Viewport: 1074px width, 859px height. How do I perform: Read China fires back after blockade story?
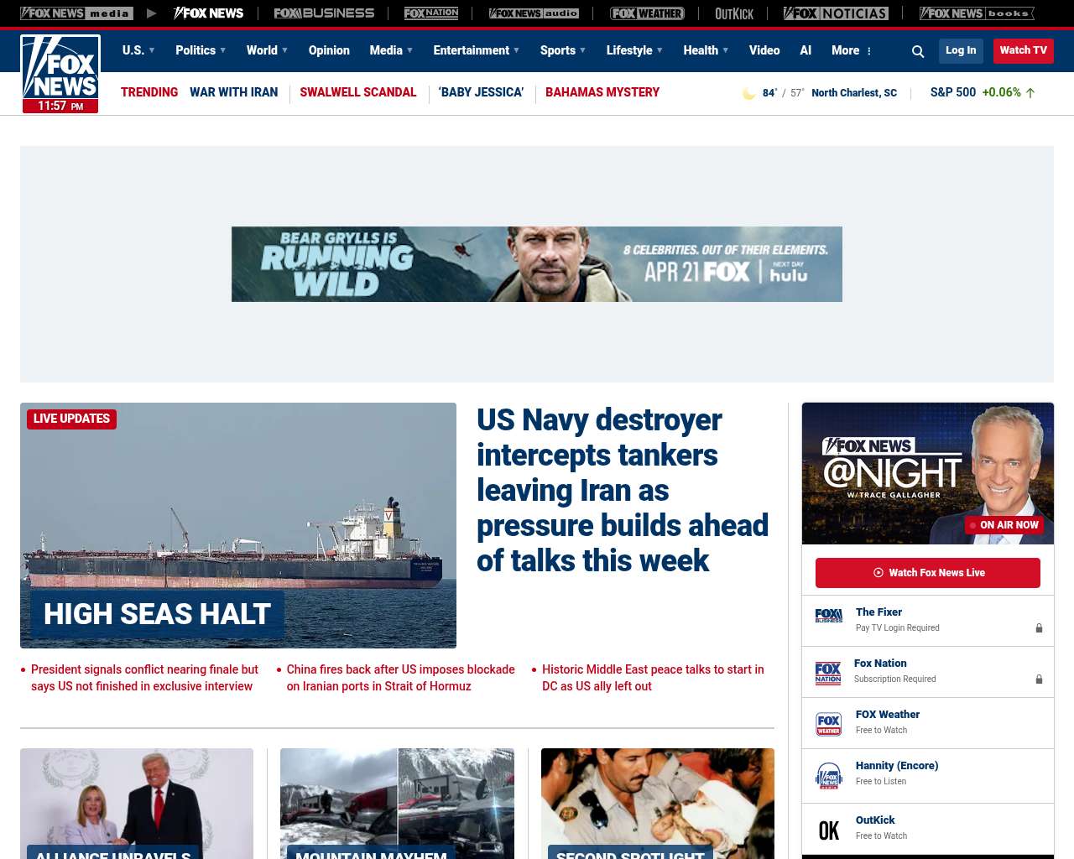coord(400,678)
